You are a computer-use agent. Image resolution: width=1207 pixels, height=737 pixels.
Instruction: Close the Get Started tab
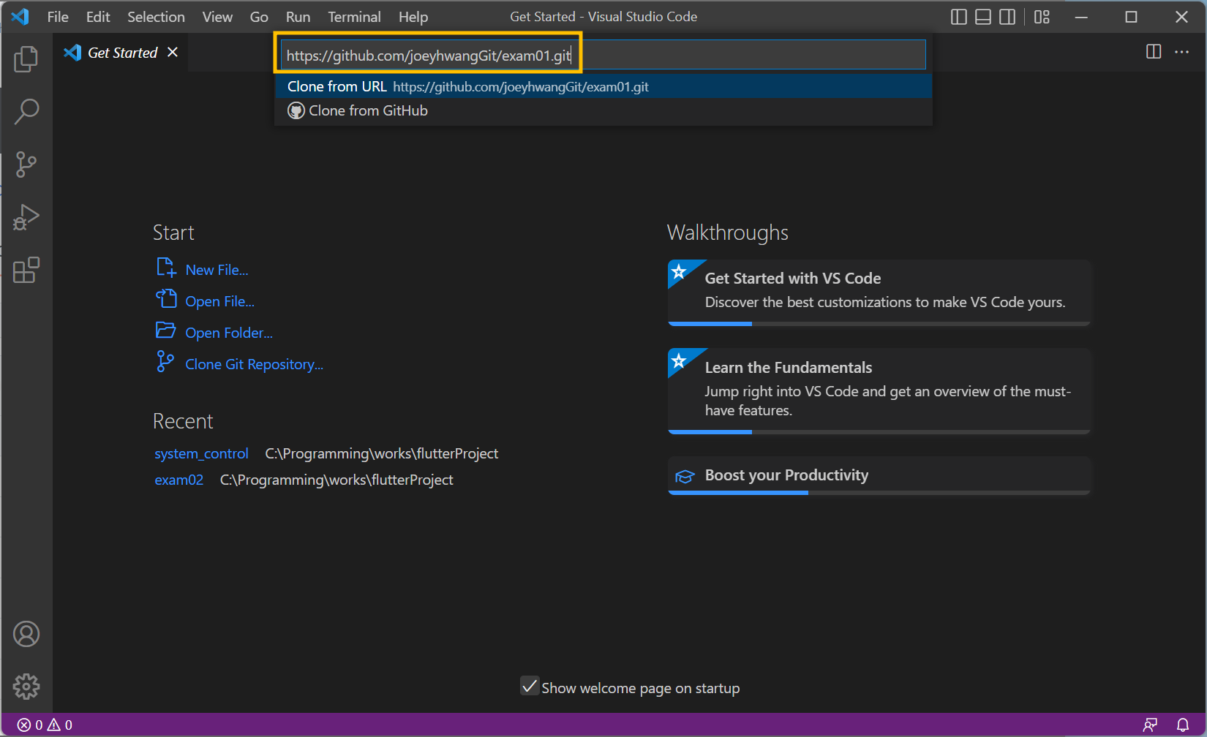coord(173,52)
